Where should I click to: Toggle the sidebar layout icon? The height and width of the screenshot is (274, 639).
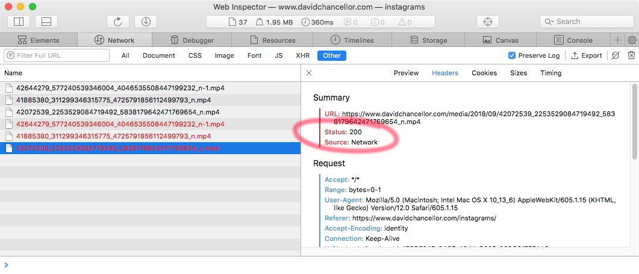pos(18,22)
